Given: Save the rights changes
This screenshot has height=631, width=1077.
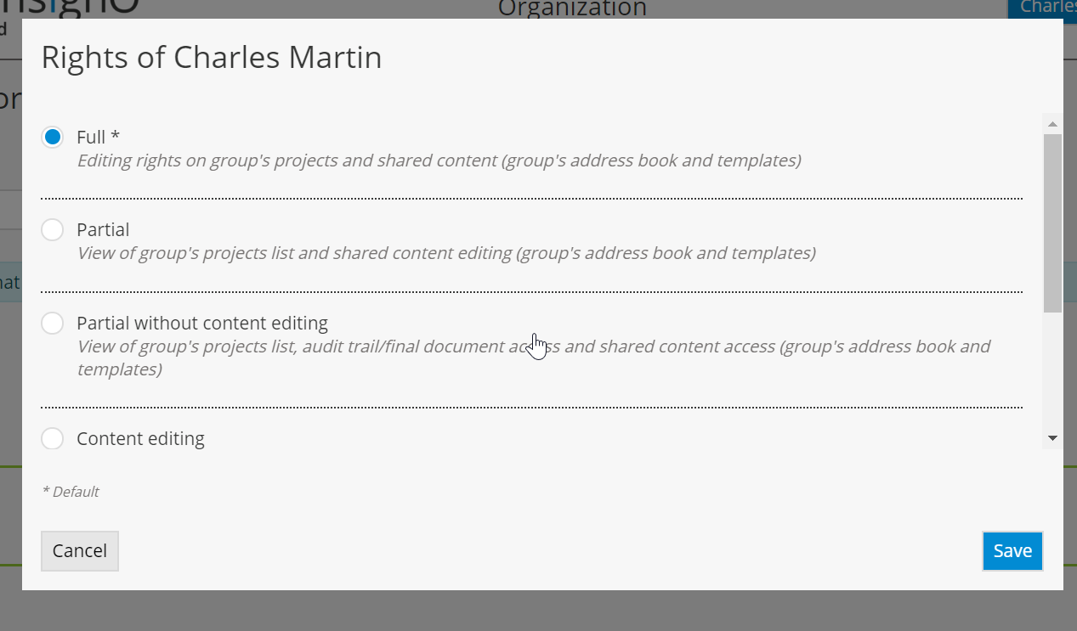Looking at the screenshot, I should [1012, 551].
